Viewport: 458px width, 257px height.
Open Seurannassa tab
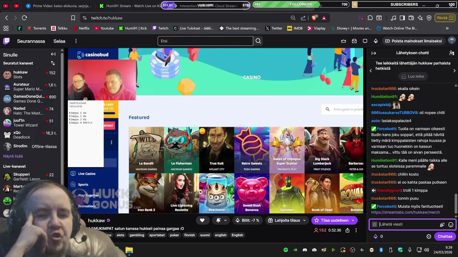pos(31,41)
